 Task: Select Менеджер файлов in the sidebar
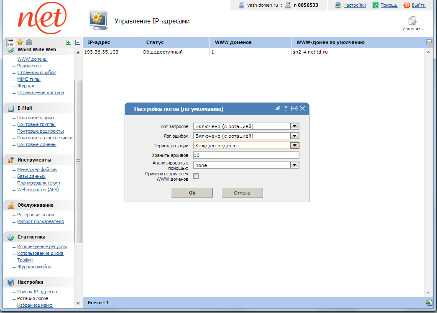point(37,170)
